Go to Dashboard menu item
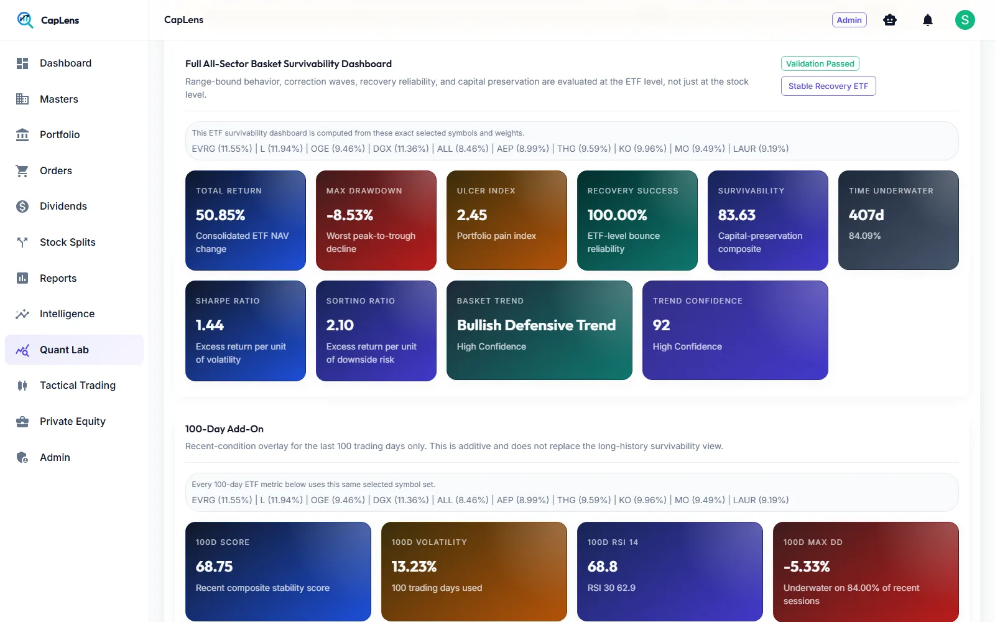 pyautogui.click(x=74, y=63)
